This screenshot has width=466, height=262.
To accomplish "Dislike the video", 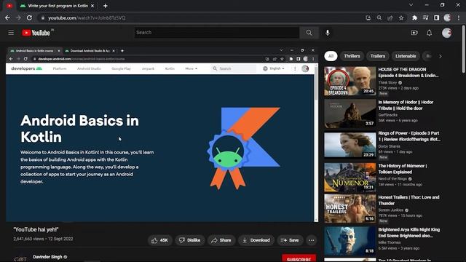I will click(x=189, y=240).
